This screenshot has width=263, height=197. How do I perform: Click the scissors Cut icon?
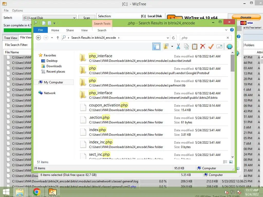point(178,46)
